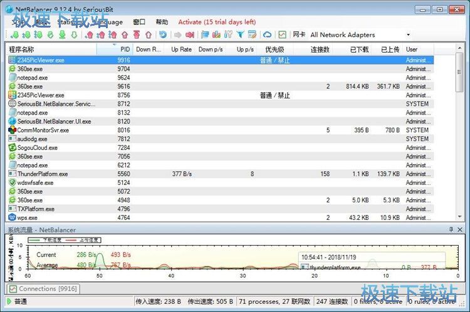Click 71 processes status bar entry

tap(274, 301)
